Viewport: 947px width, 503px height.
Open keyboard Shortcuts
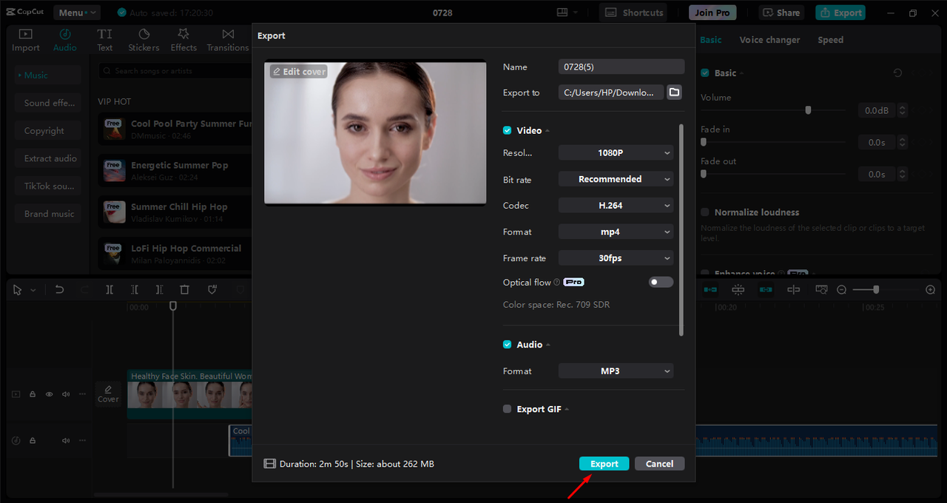pyautogui.click(x=633, y=13)
